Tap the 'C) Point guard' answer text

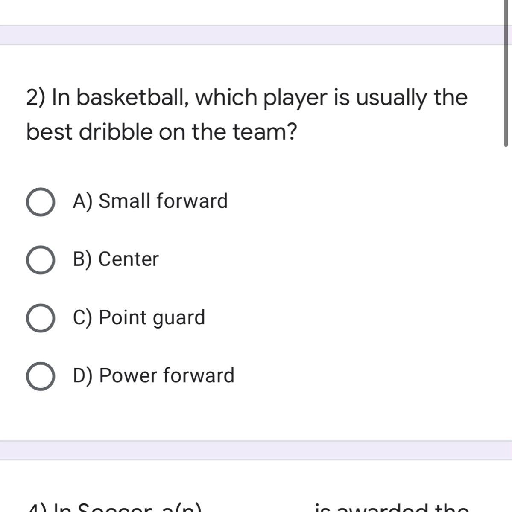click(x=139, y=318)
